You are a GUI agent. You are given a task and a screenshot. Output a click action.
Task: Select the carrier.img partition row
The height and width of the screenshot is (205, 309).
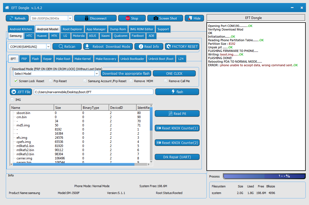click(x=80, y=158)
